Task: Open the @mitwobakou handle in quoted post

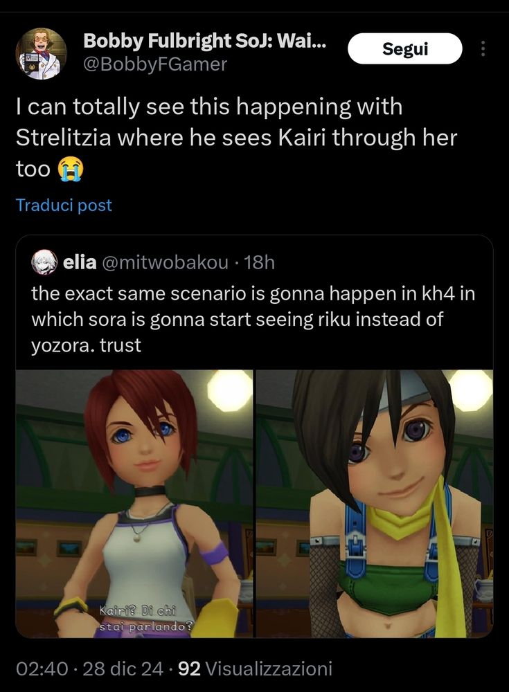Action: [x=166, y=262]
